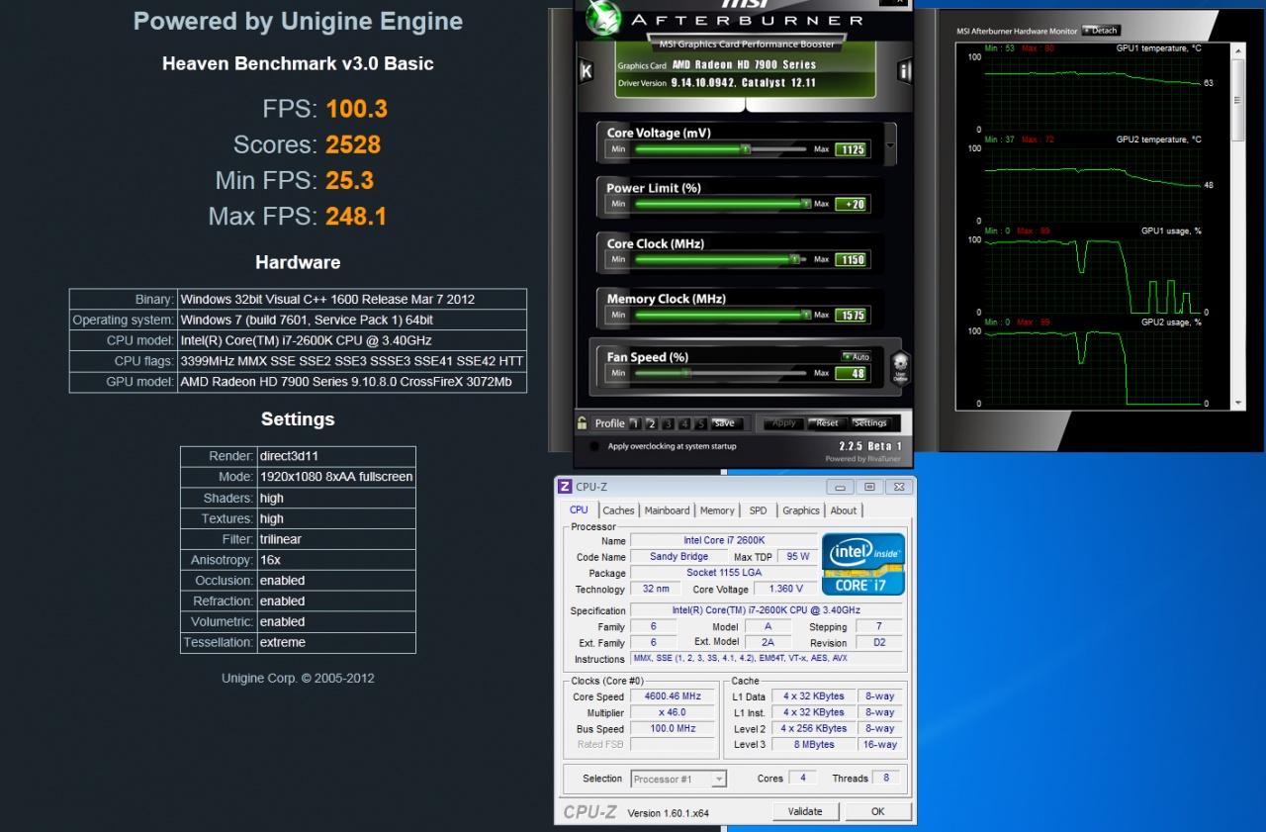Click OK in CPU-Z
1266x832 pixels.
coord(877,811)
